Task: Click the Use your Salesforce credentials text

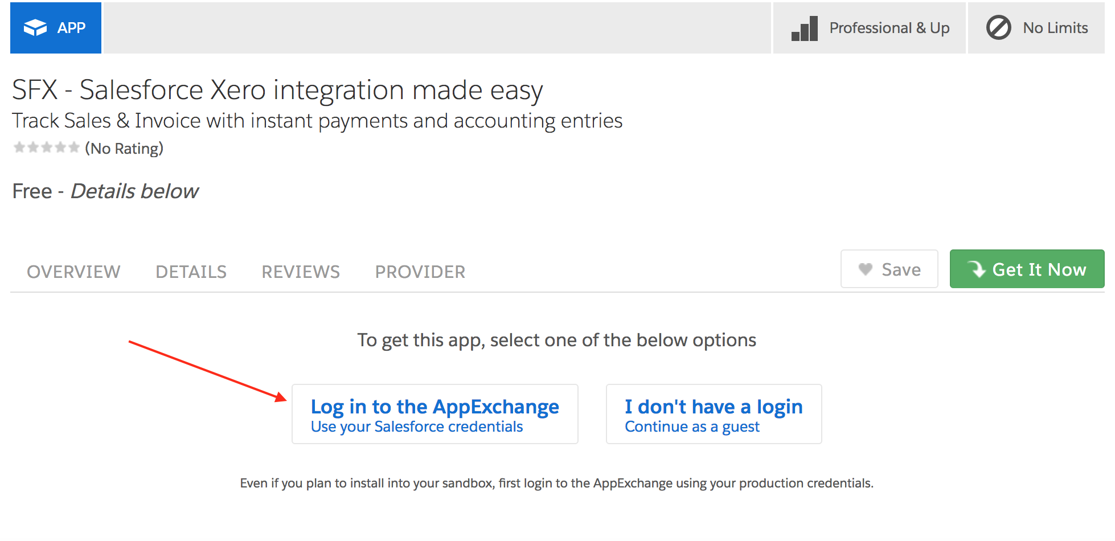Action: point(417,427)
